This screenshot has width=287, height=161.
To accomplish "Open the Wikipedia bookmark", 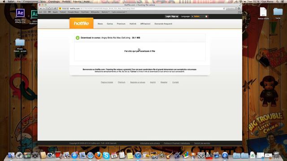I will (x=95, y=12).
